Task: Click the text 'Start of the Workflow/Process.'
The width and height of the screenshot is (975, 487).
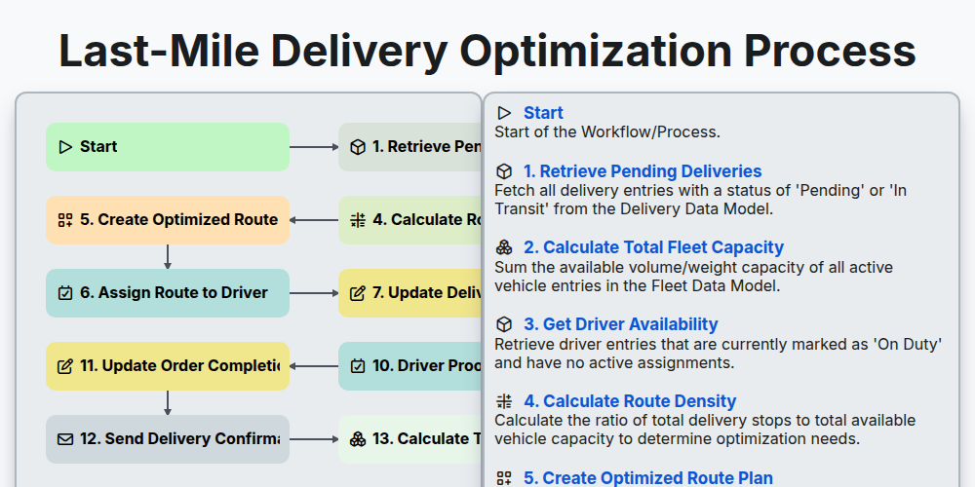Action: (607, 132)
